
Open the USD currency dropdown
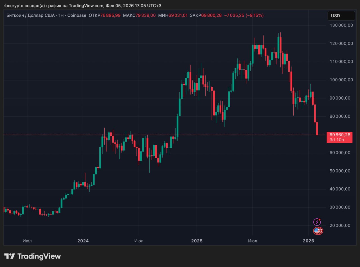(x=341, y=16)
